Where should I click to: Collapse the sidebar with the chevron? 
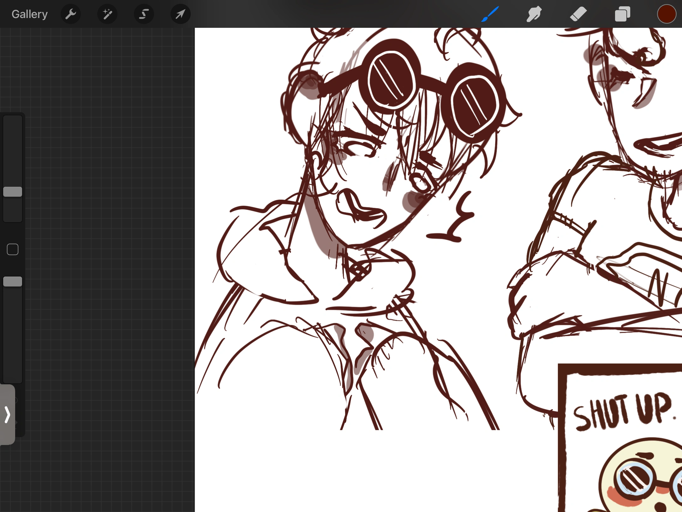click(7, 415)
